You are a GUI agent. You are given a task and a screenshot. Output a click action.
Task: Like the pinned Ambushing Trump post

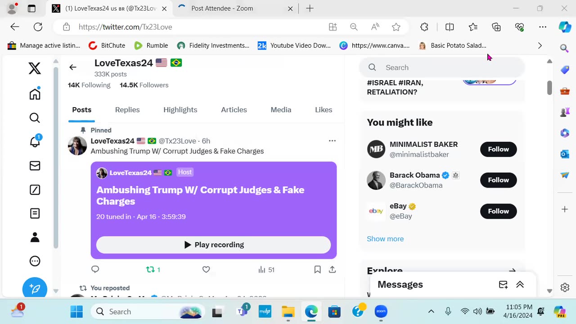(x=206, y=270)
